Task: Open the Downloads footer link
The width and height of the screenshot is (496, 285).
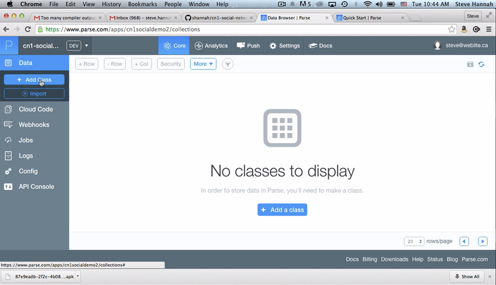Action: tap(394, 259)
